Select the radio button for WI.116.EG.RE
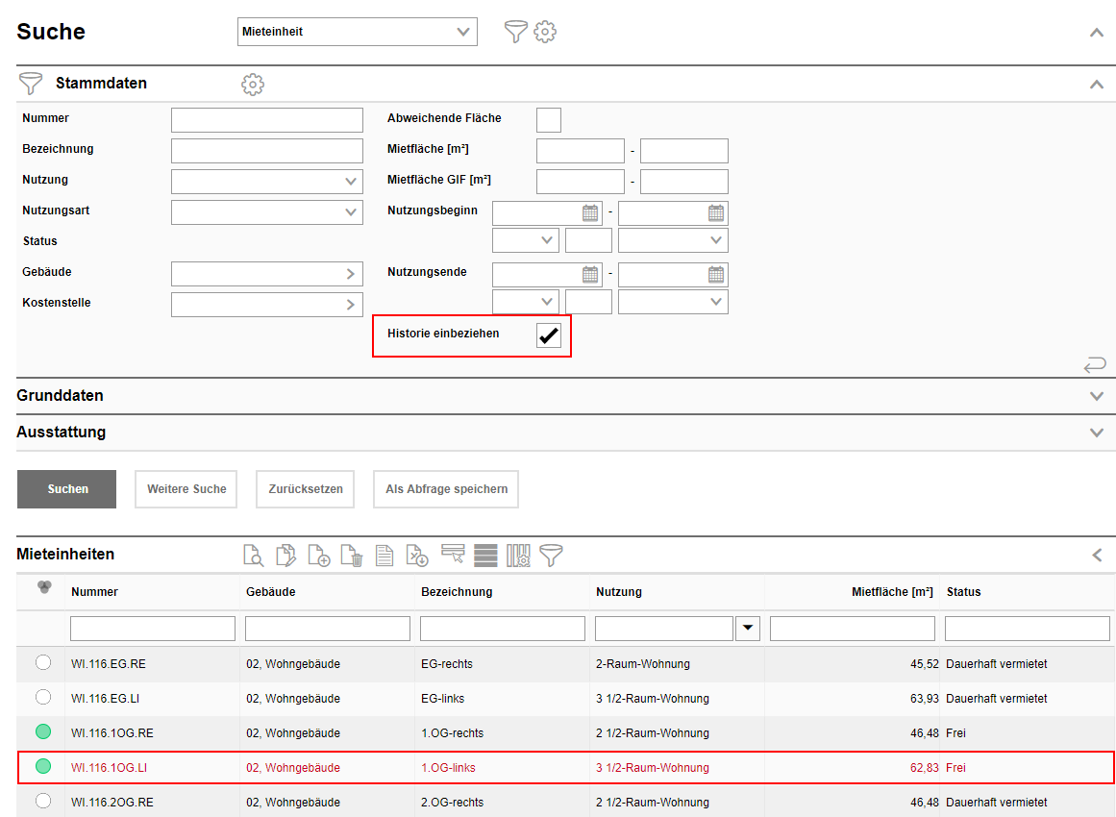 pos(43,663)
